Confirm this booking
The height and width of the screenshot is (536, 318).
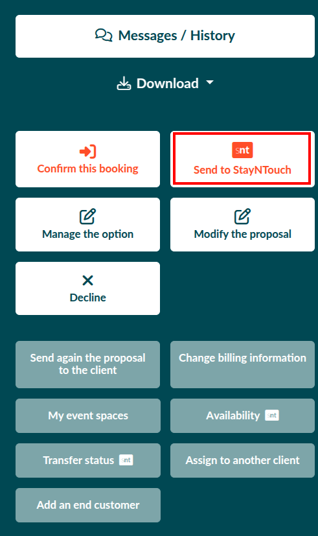[88, 159]
